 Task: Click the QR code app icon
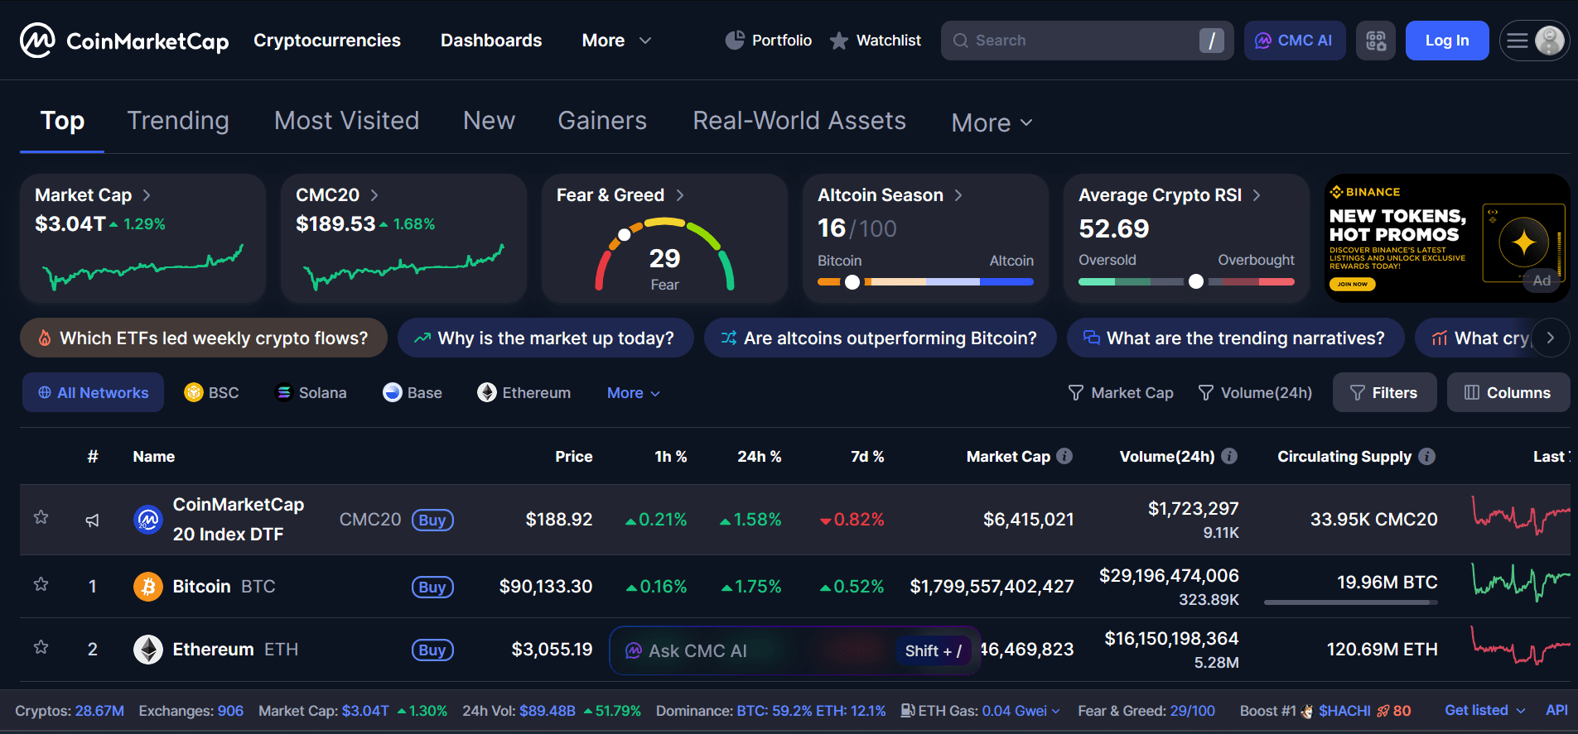click(1376, 41)
